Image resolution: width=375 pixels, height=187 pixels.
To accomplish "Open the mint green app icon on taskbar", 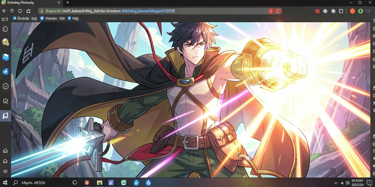I will coord(124,183).
